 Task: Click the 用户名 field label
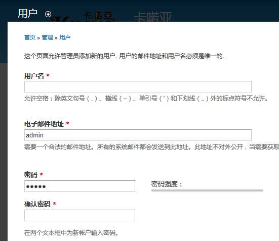(x=34, y=76)
